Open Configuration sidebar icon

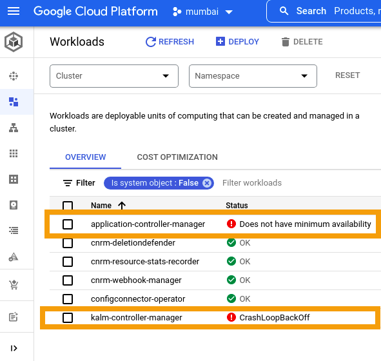point(14,179)
